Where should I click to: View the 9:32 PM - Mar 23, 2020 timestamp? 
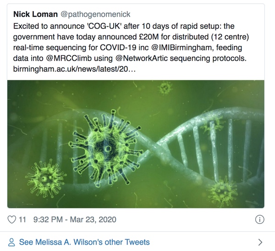click(75, 219)
